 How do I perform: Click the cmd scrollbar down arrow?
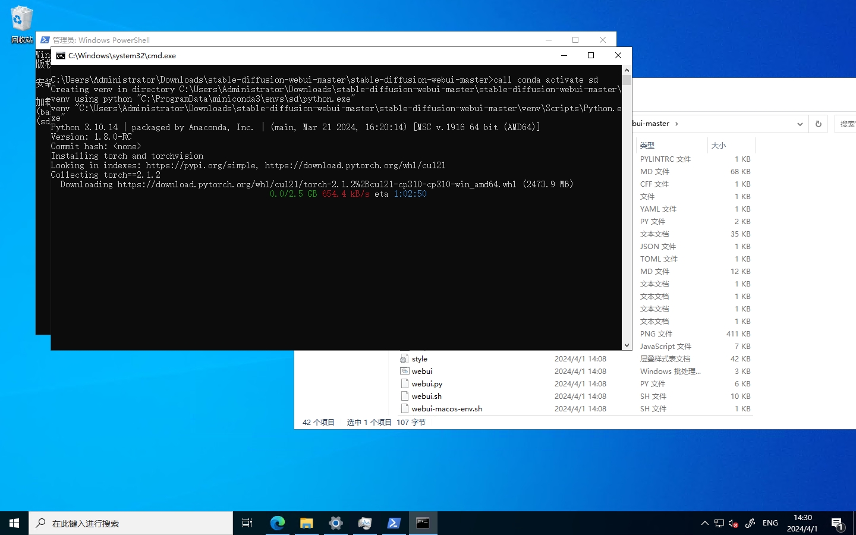point(627,345)
